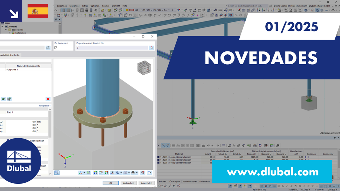Click the Kommentar column header
Image resolution: width=340 pixels, height=191 pixels.
click(328, 154)
